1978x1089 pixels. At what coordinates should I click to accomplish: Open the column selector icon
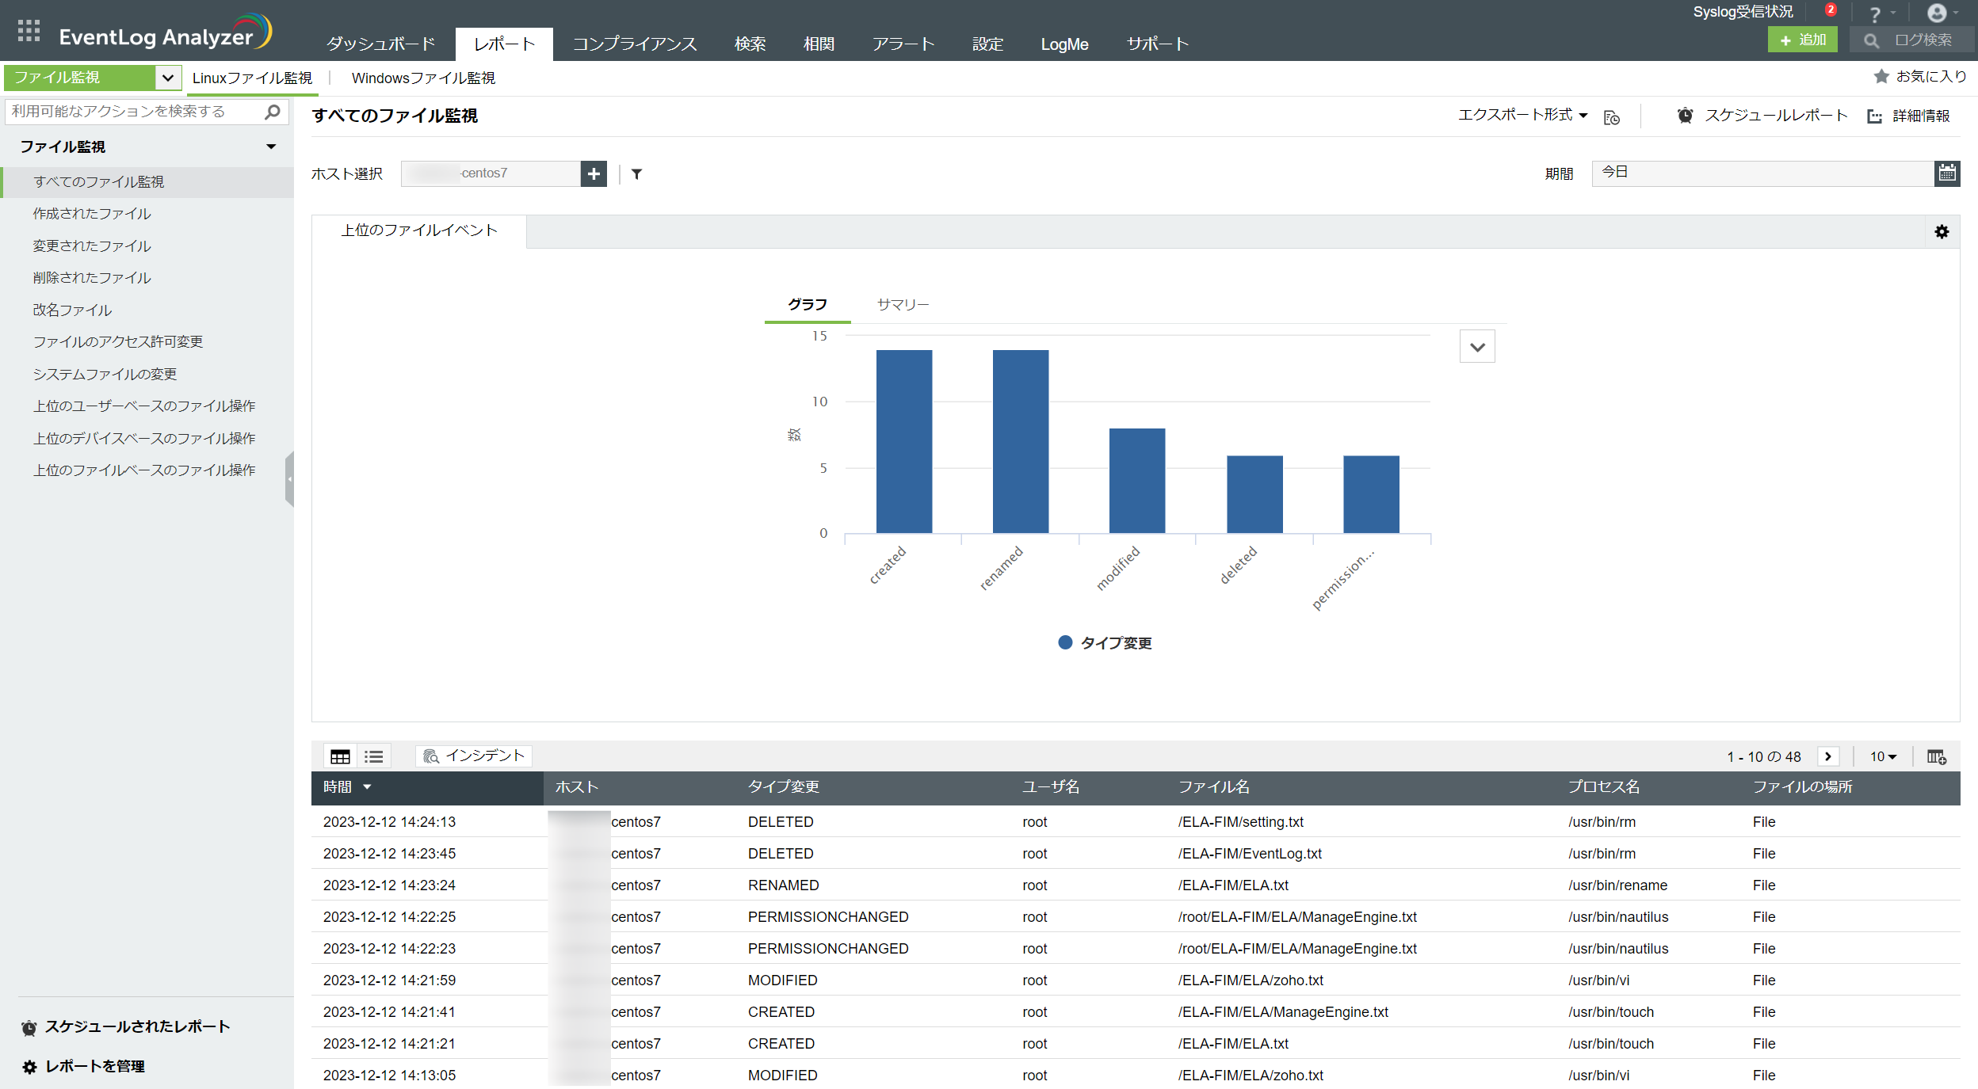[x=1936, y=757]
